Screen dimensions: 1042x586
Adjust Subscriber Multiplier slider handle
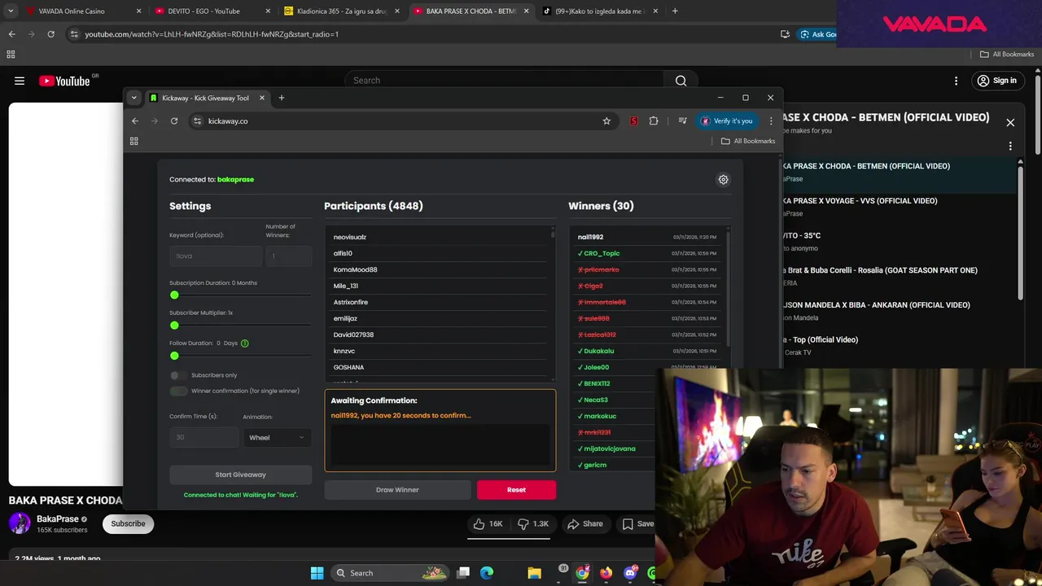[x=174, y=326]
